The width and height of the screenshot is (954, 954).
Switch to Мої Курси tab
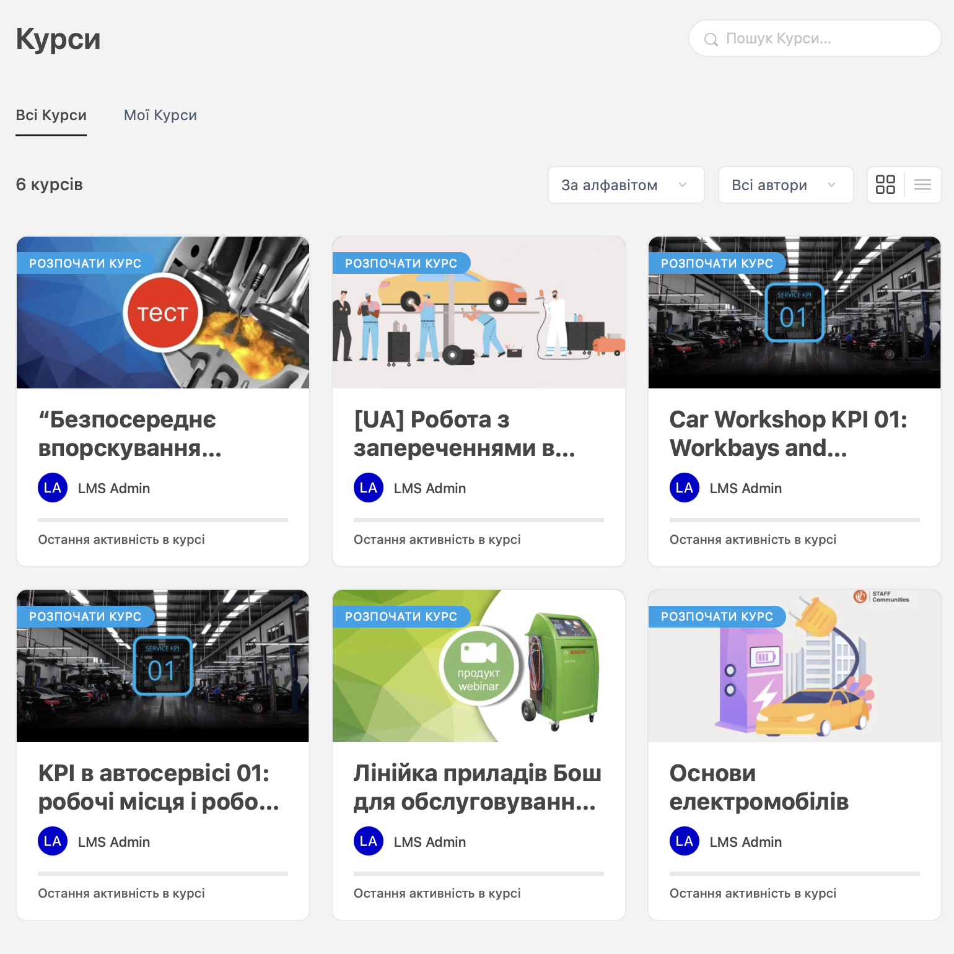click(160, 115)
